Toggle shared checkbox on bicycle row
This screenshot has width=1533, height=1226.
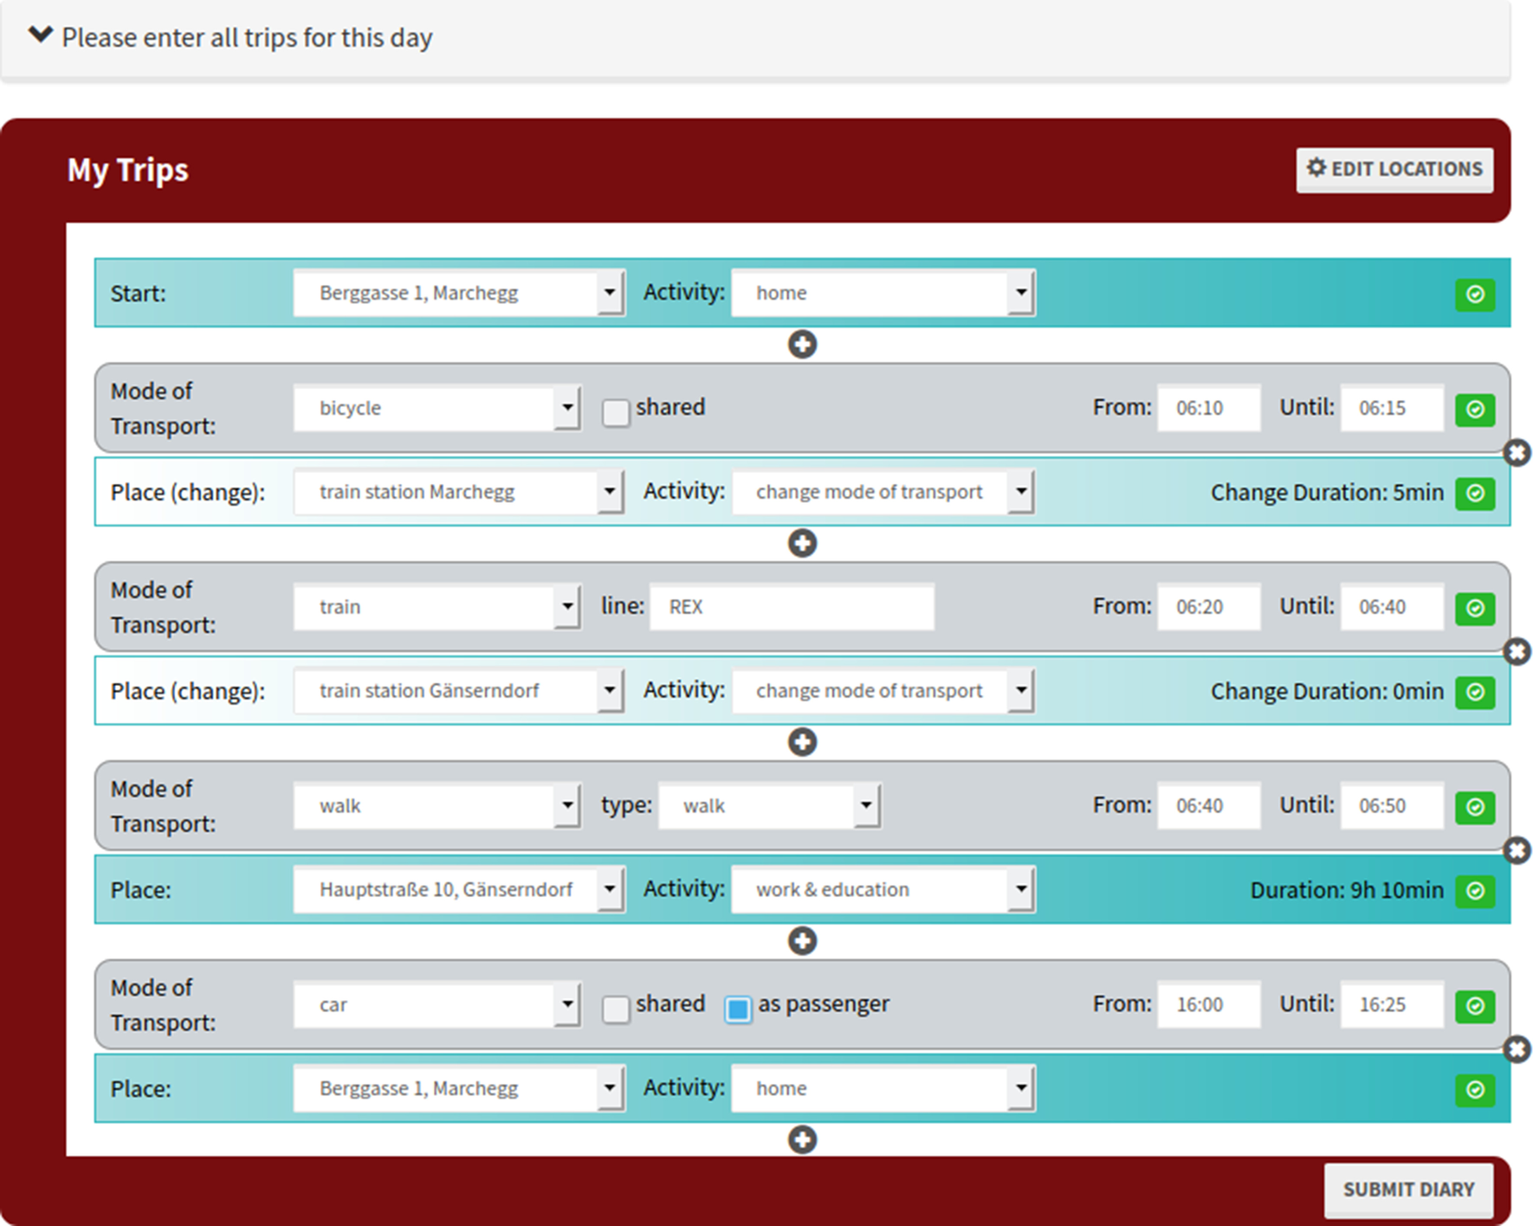pyautogui.click(x=616, y=412)
